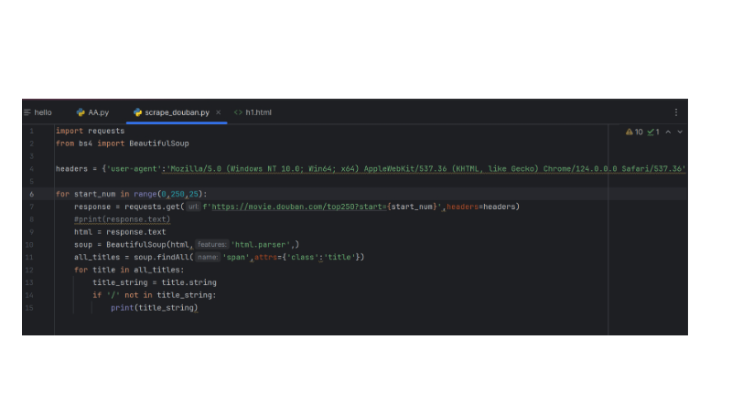Screen dimensions: 732x414
Task: Open the editor tabs more options menu
Action: point(676,112)
